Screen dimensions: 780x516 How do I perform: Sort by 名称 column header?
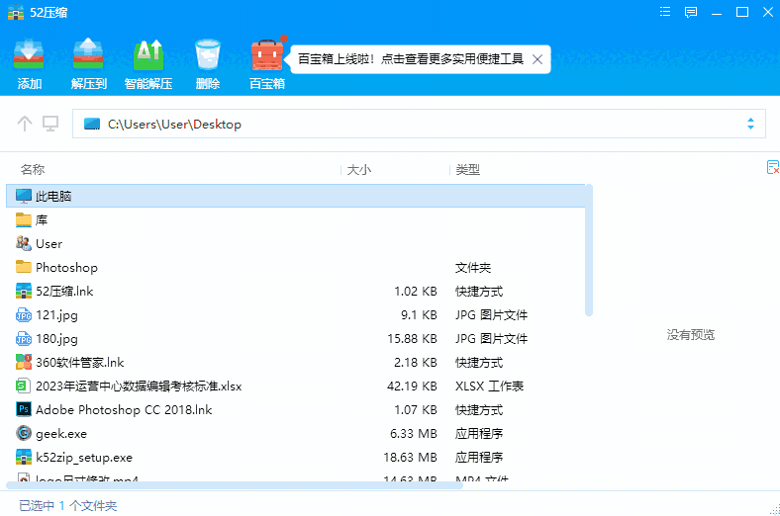[33, 170]
